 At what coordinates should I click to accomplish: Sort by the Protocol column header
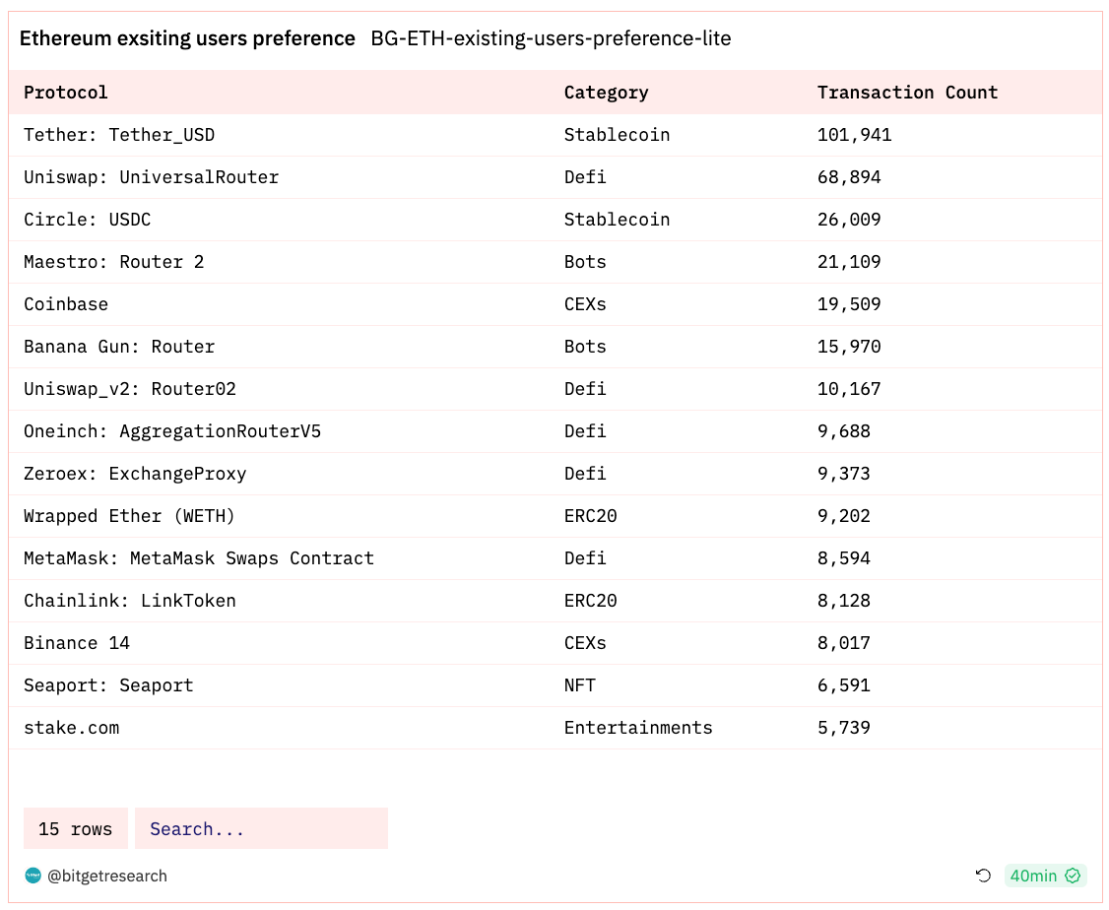(x=66, y=93)
